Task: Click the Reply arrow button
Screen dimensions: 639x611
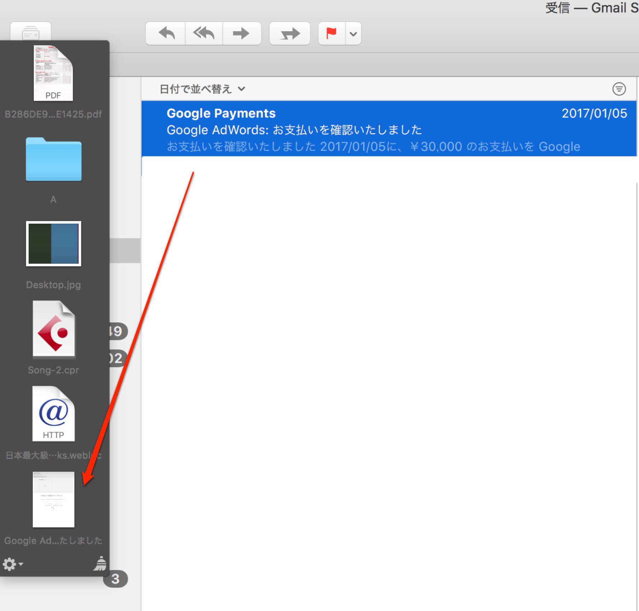Action: pyautogui.click(x=166, y=33)
